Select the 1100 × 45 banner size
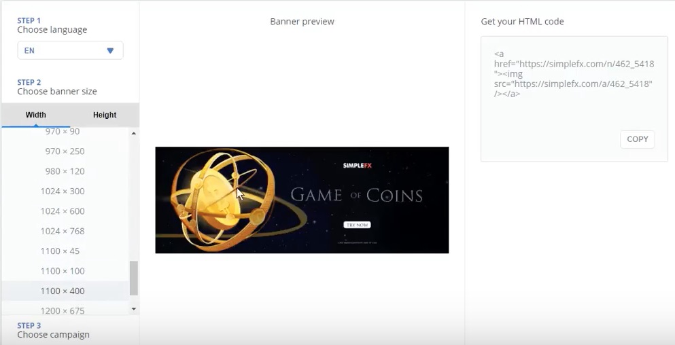 [x=60, y=251]
